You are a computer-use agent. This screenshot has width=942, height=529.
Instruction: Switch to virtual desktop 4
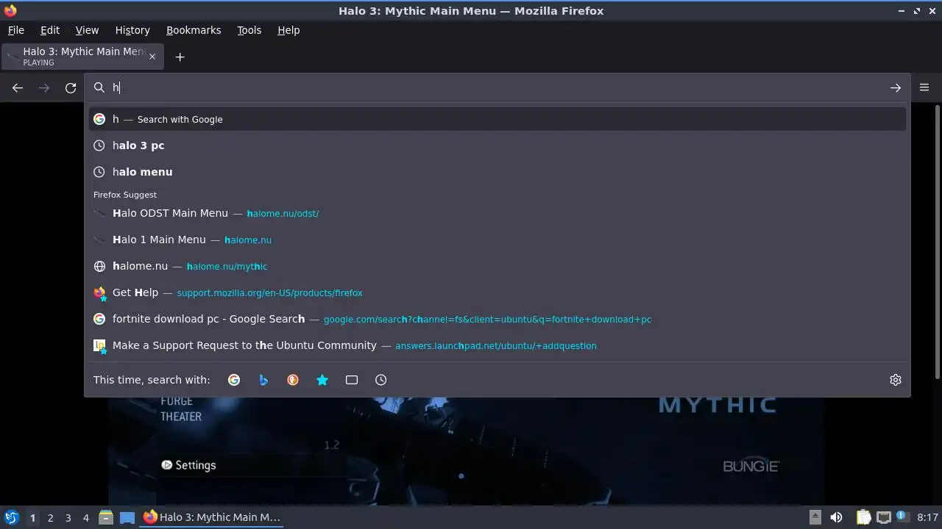(85, 517)
